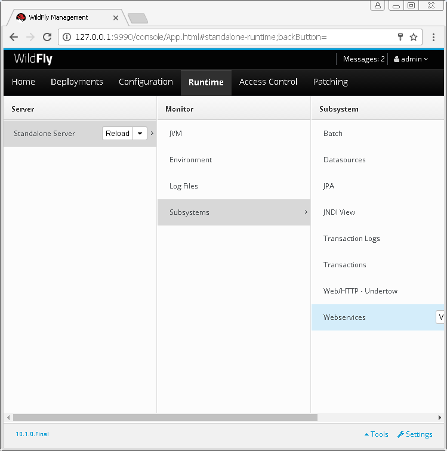The image size is (447, 451).
Task: Close the WildFly Management tab
Action: [x=116, y=18]
